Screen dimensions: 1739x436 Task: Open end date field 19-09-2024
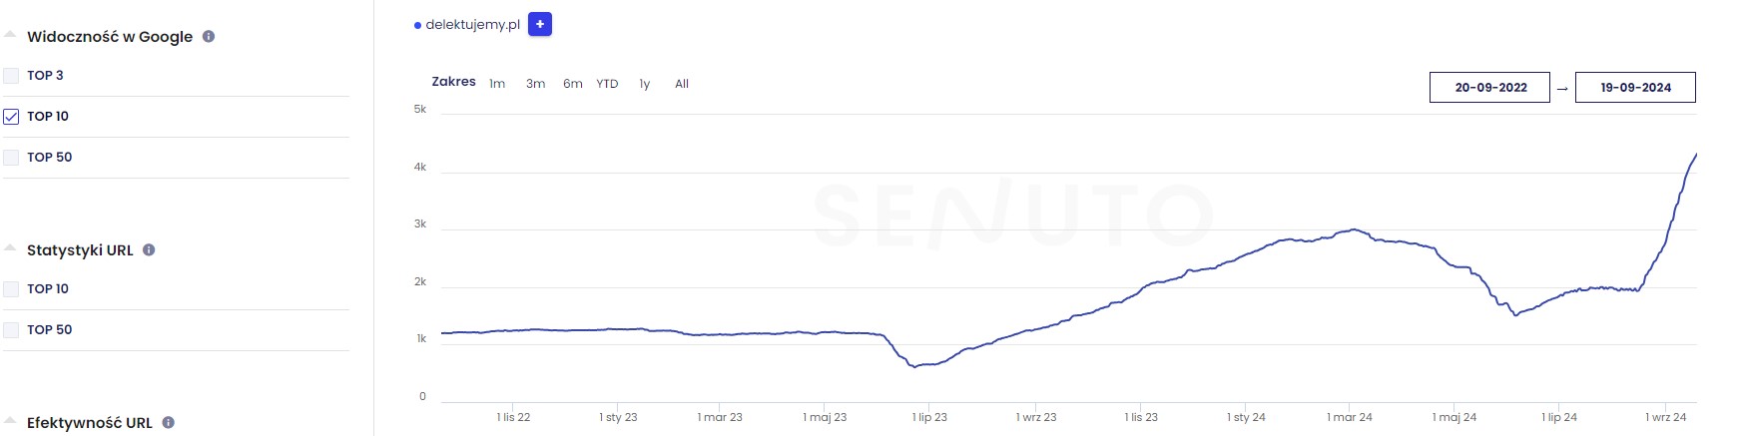tap(1635, 88)
